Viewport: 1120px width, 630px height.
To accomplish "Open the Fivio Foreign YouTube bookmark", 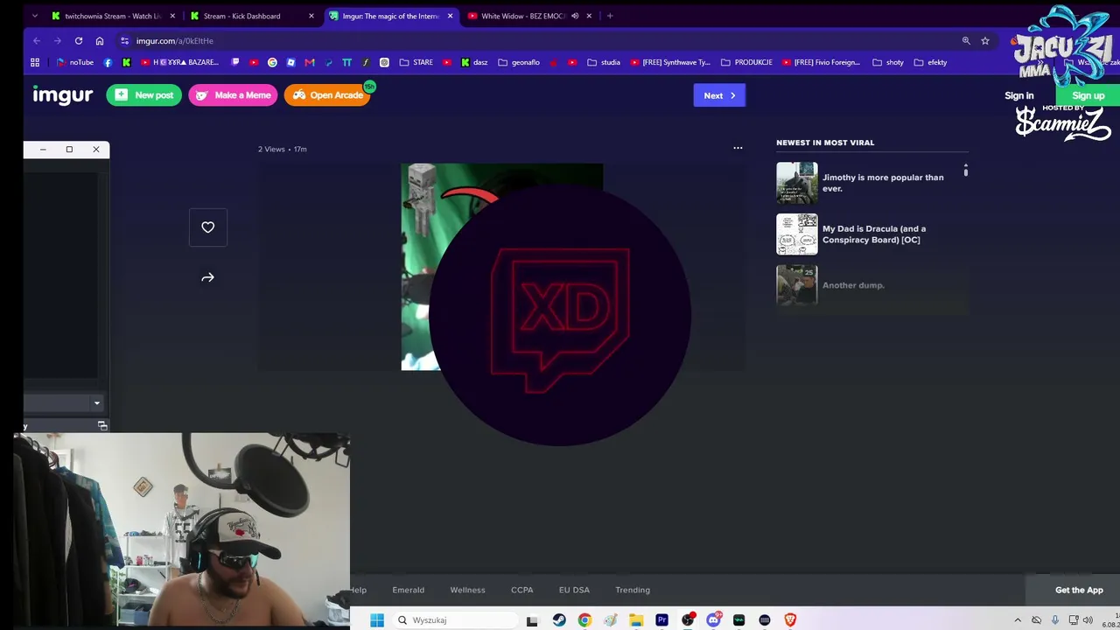I will tap(821, 62).
